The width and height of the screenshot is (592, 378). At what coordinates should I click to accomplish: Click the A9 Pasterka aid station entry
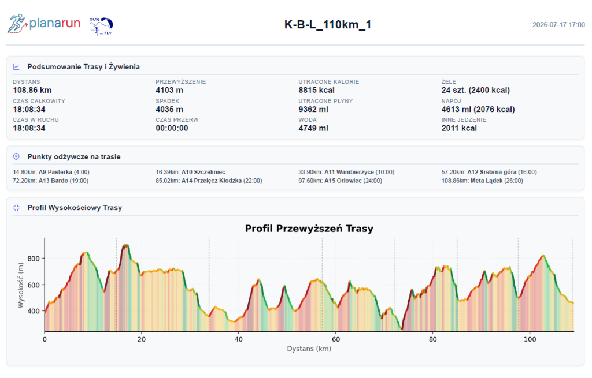[x=51, y=172]
